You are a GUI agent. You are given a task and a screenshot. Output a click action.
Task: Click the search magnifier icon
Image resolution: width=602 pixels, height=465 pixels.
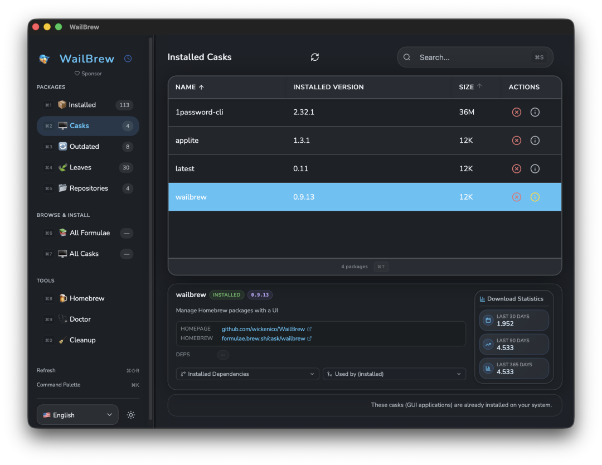(407, 57)
